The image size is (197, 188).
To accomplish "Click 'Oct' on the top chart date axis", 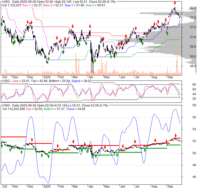I will (5, 77).
